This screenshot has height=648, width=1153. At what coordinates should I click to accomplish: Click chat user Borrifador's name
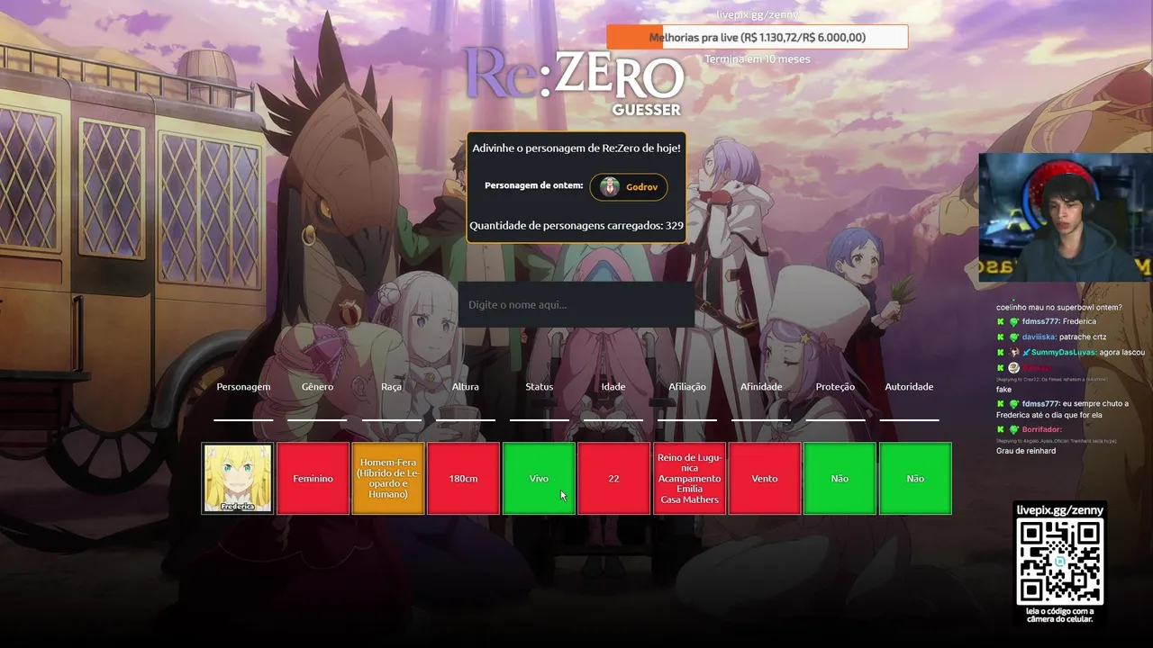click(1042, 430)
